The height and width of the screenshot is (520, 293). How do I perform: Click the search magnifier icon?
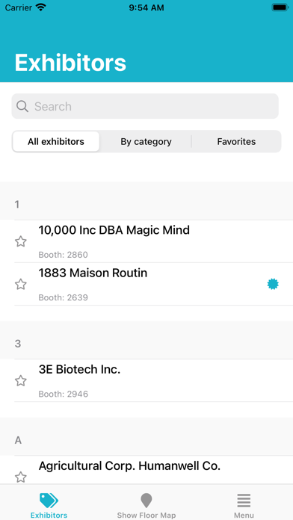click(x=22, y=106)
